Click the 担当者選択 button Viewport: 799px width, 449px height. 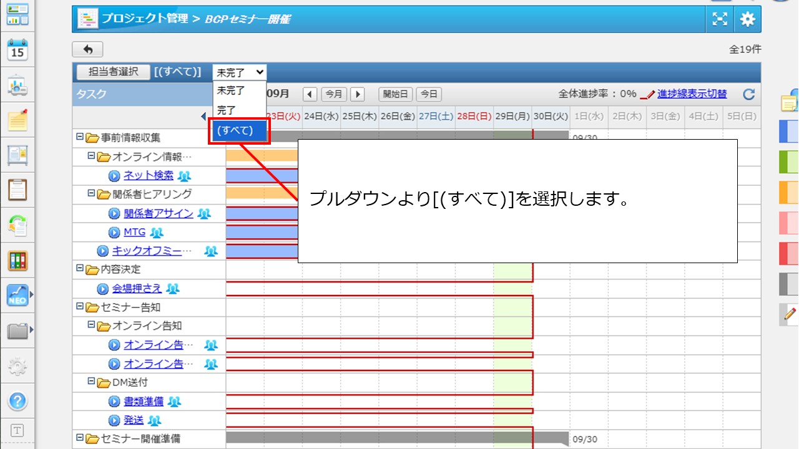(113, 72)
